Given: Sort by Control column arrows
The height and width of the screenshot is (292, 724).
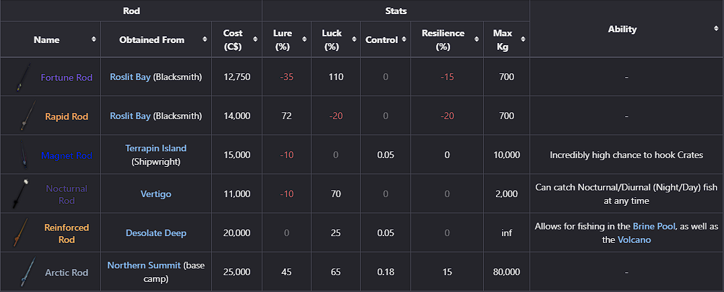Looking at the screenshot, I should tap(404, 40).
